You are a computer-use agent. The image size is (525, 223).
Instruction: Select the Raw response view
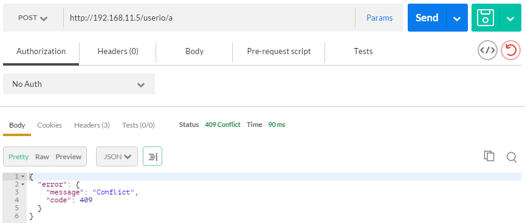coord(42,157)
